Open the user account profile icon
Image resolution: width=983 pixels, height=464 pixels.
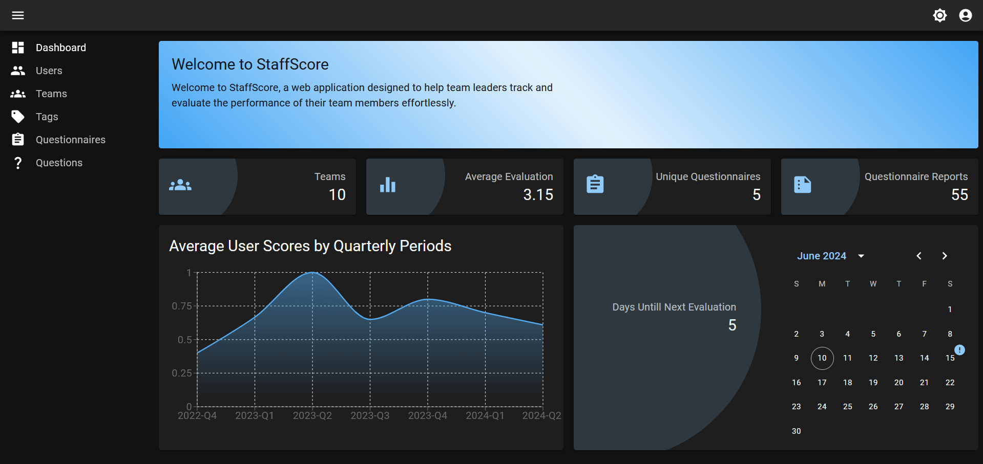[x=966, y=15]
